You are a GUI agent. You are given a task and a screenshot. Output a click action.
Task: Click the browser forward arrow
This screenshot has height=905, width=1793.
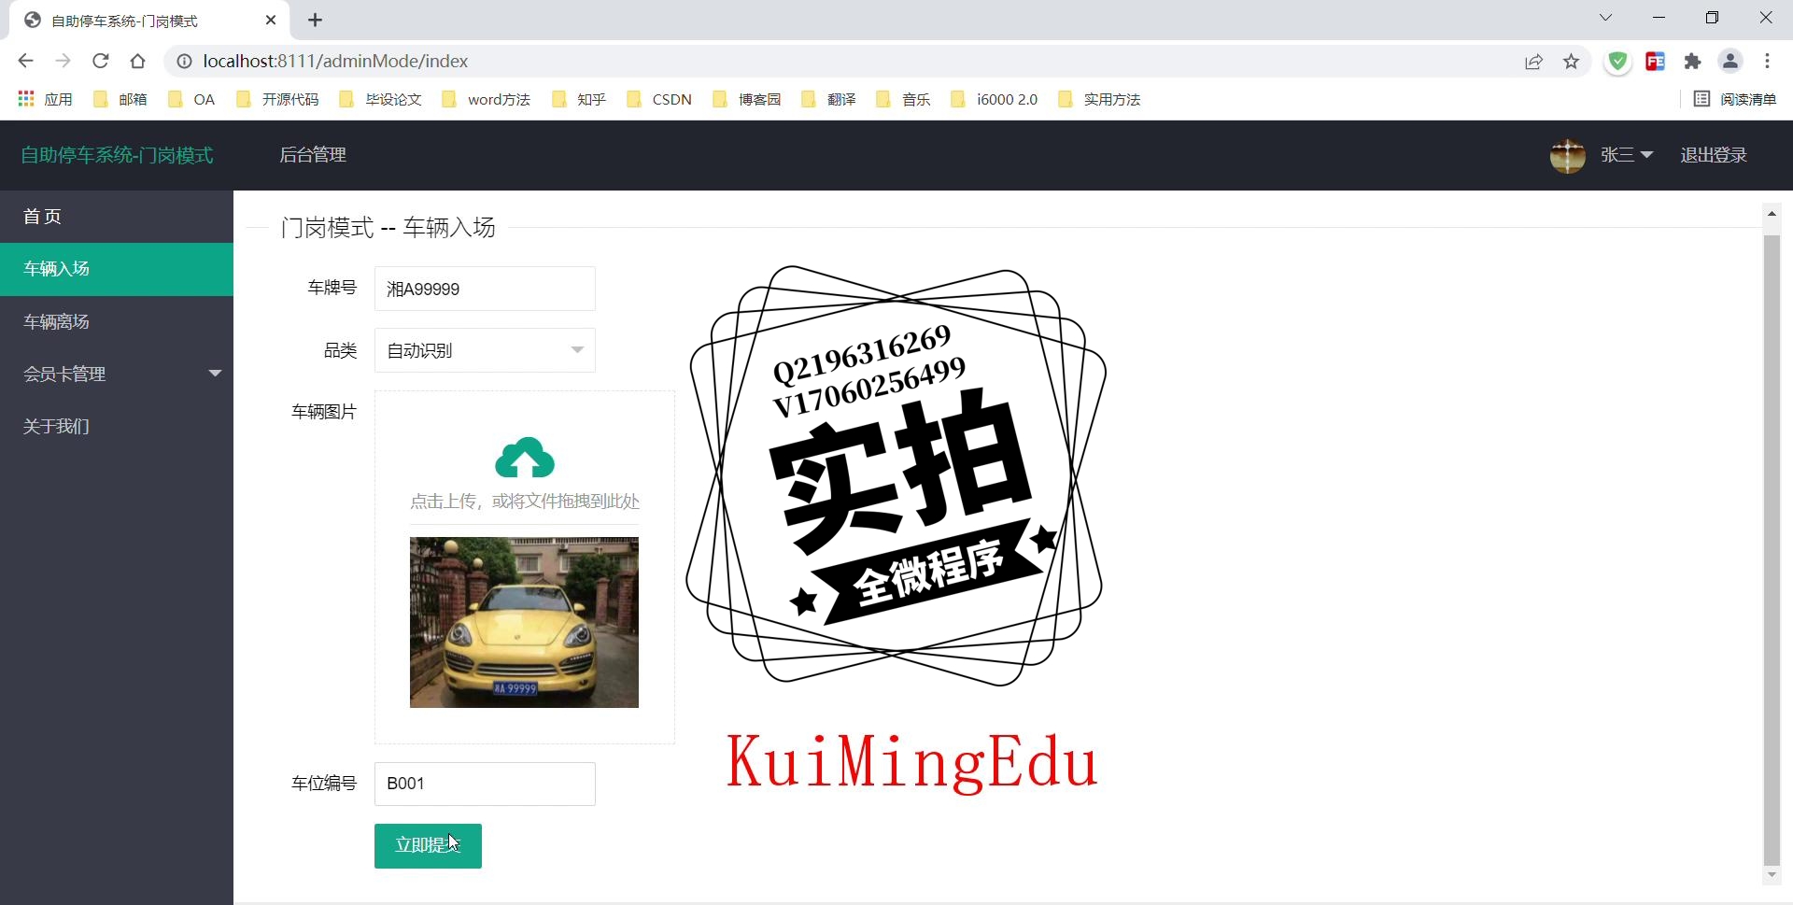tap(63, 61)
